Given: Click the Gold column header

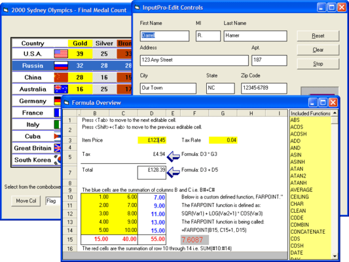Looking at the screenshot, I should tap(80, 43).
